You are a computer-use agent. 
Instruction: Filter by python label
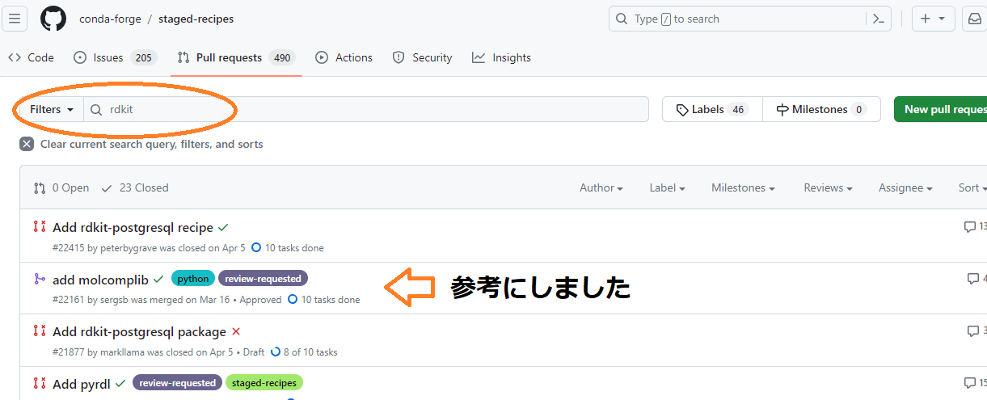tap(193, 279)
